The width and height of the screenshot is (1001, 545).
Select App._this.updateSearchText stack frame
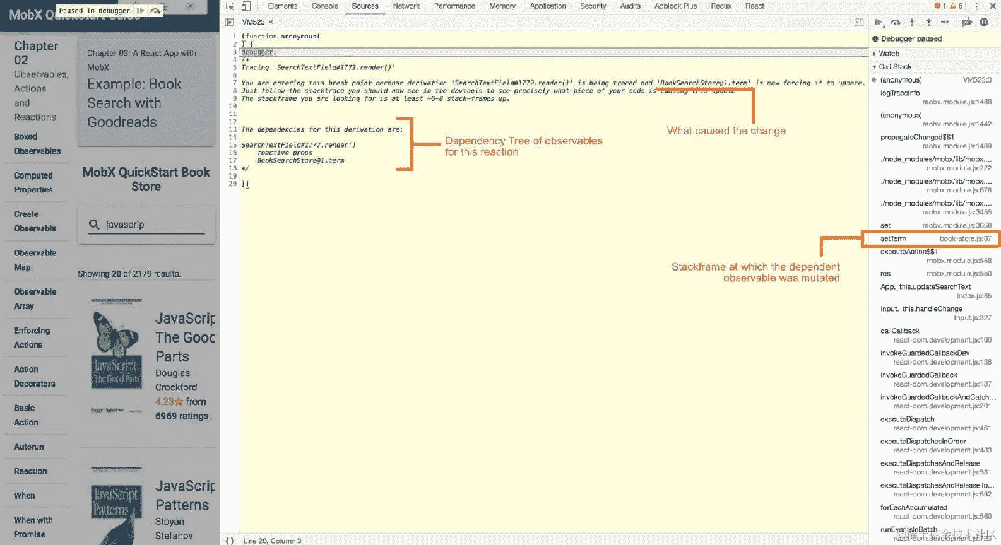click(933, 291)
